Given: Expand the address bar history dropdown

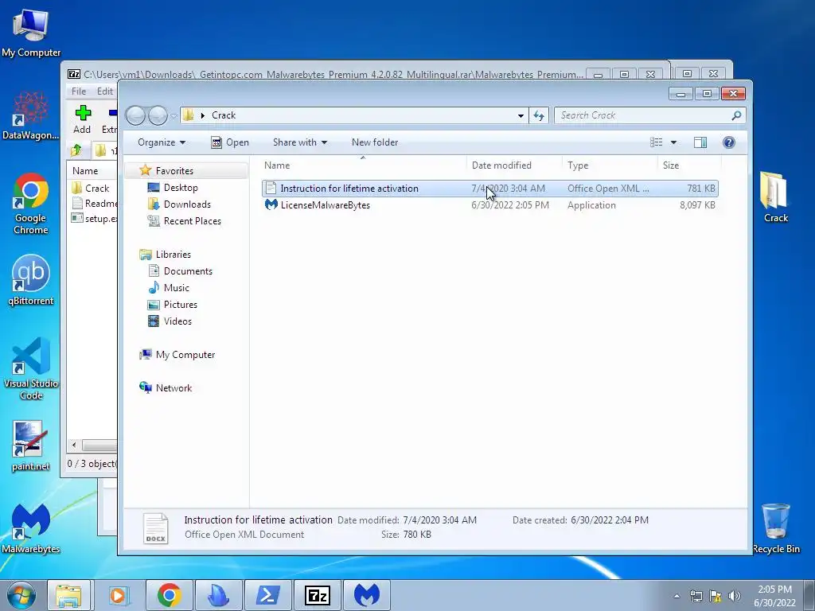Looking at the screenshot, I should tap(521, 115).
